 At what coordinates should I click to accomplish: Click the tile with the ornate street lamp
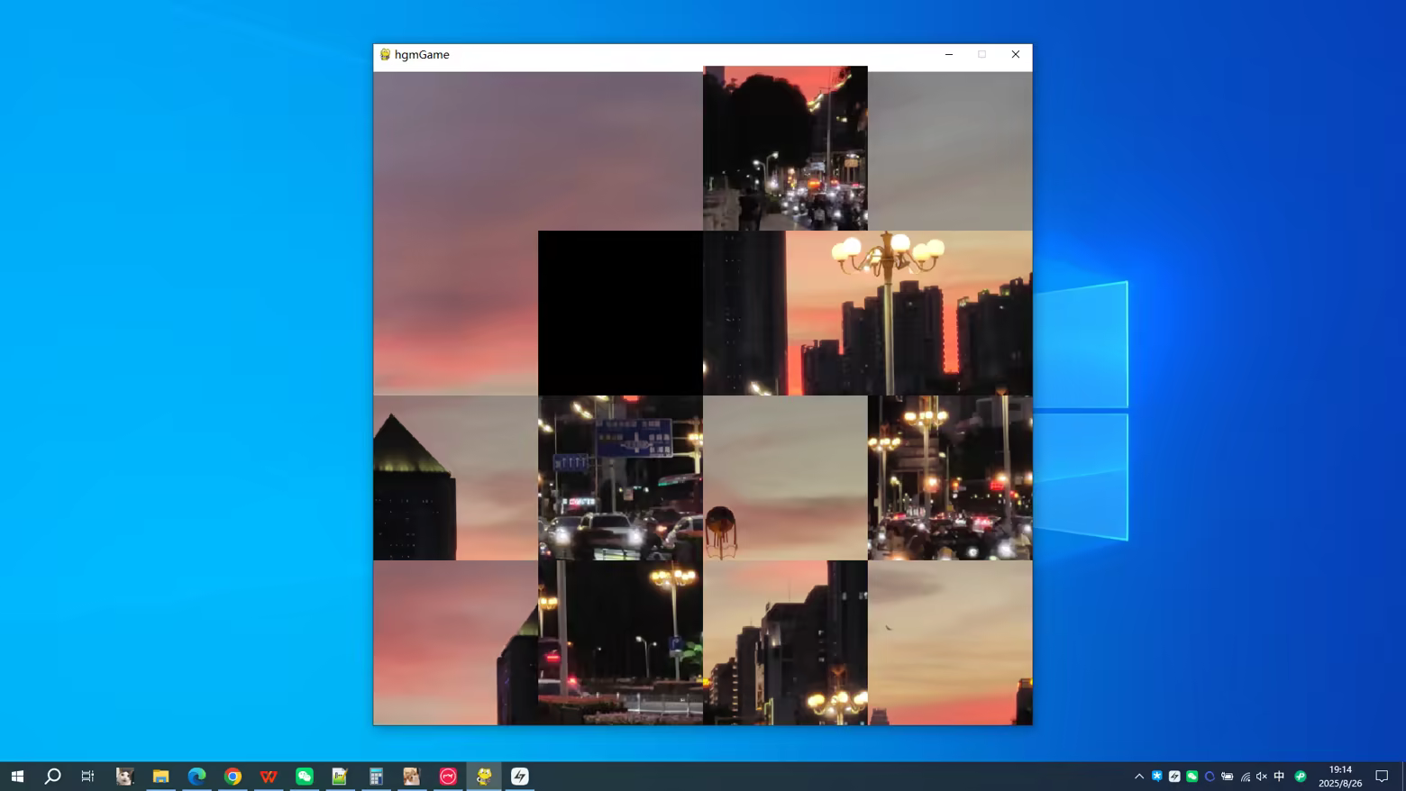pos(950,313)
